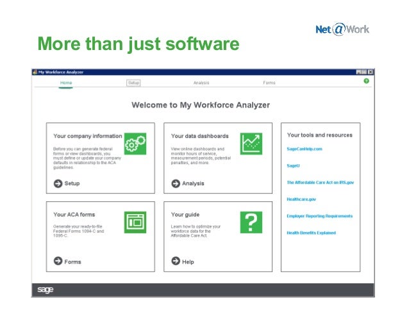Switch to the Home tab
Viewport: 409px width, 316px height.
coord(66,83)
